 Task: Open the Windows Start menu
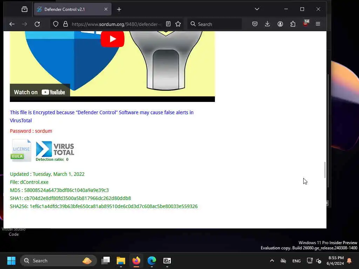pyautogui.click(x=11, y=261)
